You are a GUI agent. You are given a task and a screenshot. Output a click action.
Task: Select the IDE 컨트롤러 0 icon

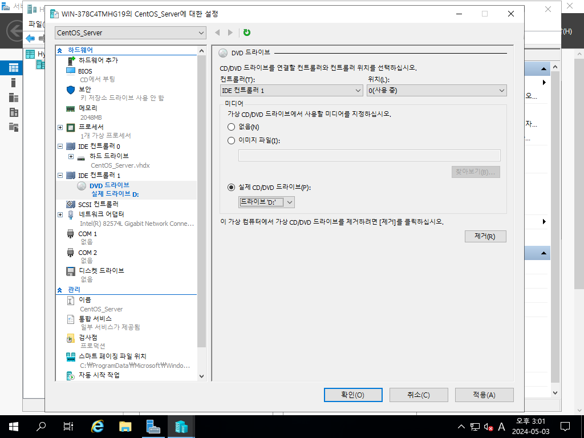(x=70, y=147)
